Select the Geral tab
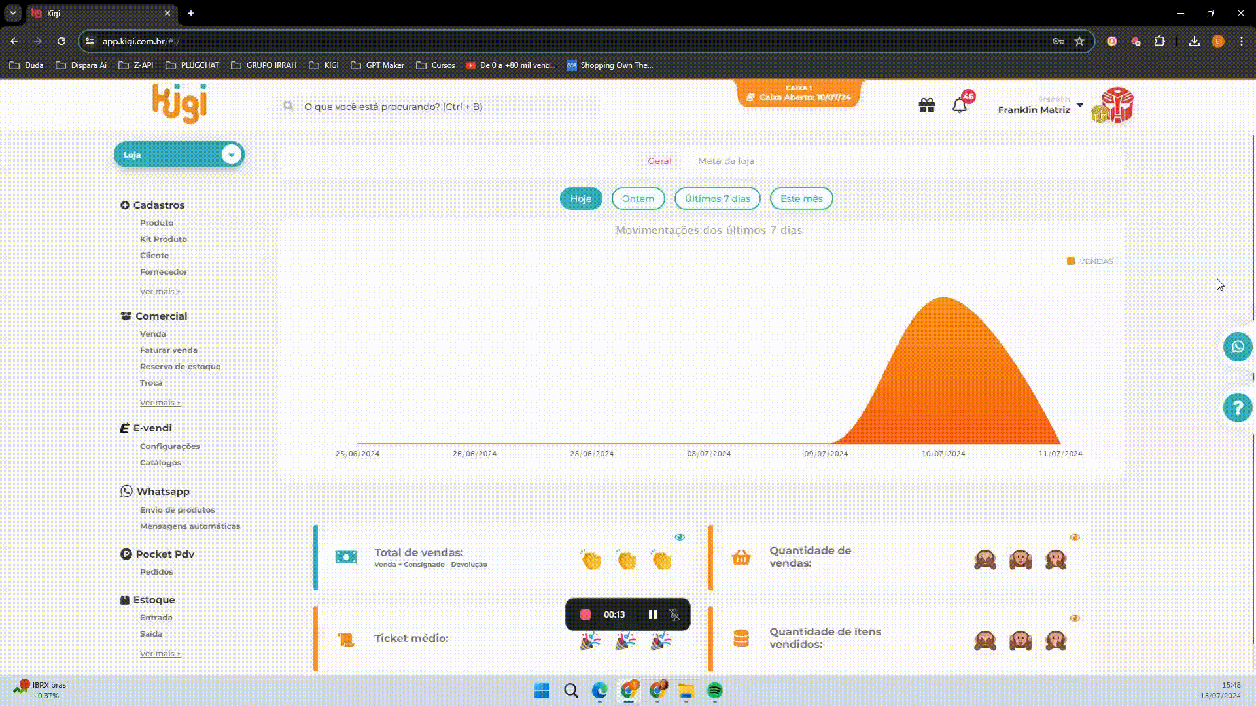This screenshot has height=706, width=1256. click(659, 161)
